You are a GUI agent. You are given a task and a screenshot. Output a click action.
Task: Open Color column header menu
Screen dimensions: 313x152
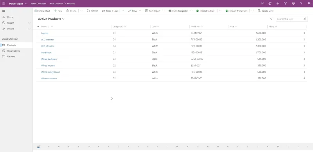[155, 26]
